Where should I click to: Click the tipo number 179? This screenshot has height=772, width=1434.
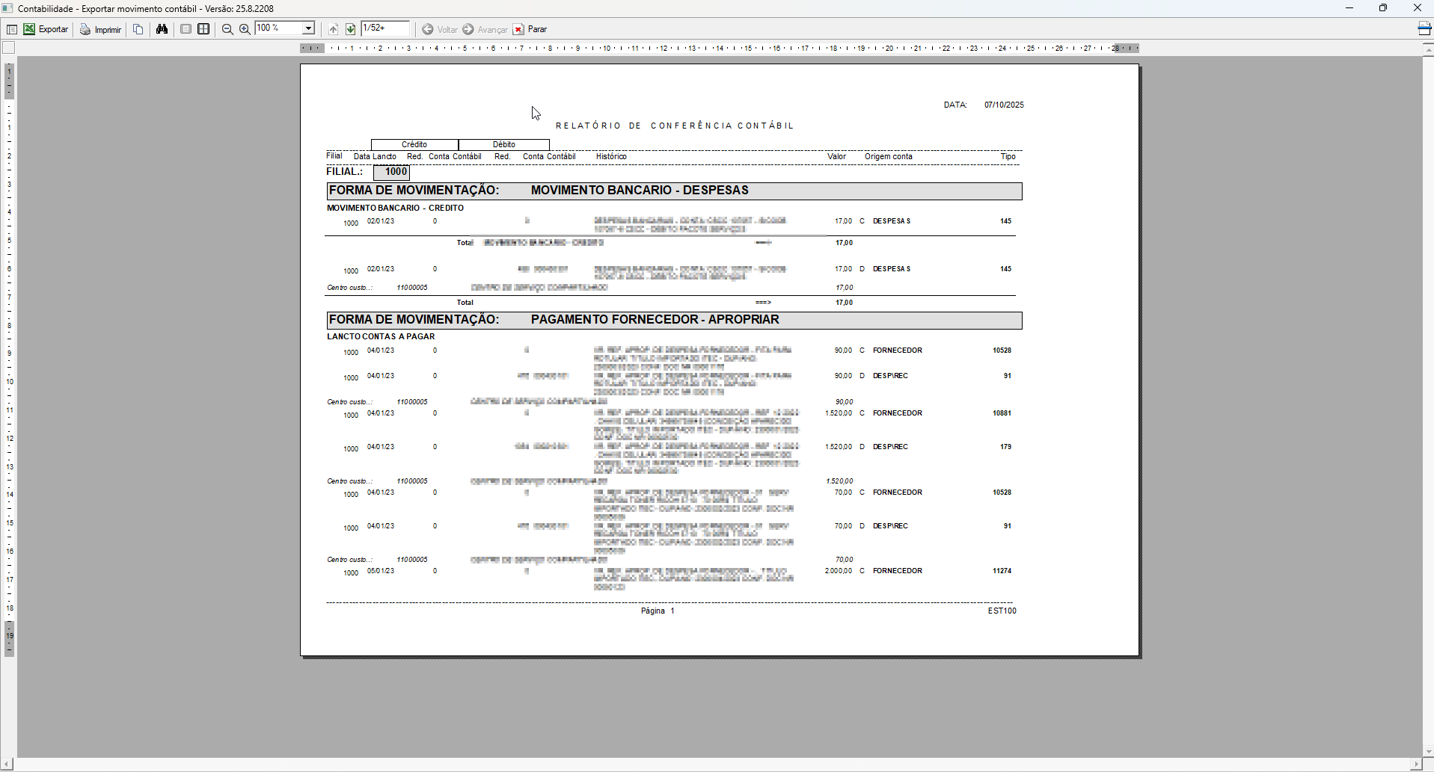[x=1006, y=447]
